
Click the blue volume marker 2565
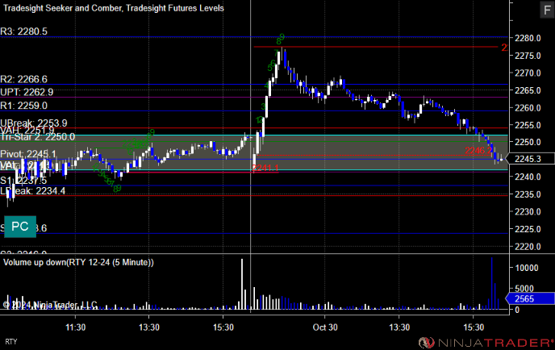[530, 298]
